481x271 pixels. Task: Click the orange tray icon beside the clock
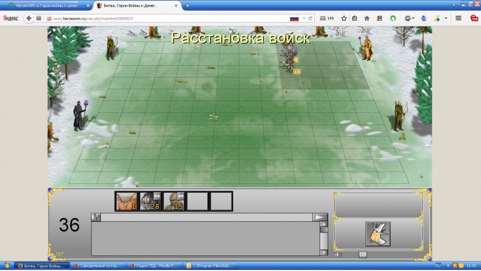pyautogui.click(x=461, y=266)
